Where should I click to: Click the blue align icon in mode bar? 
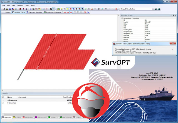(x=88, y=12)
